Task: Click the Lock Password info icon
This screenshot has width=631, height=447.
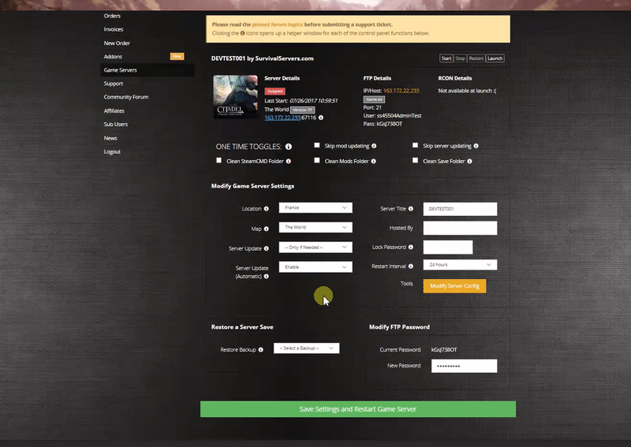Action: point(411,247)
